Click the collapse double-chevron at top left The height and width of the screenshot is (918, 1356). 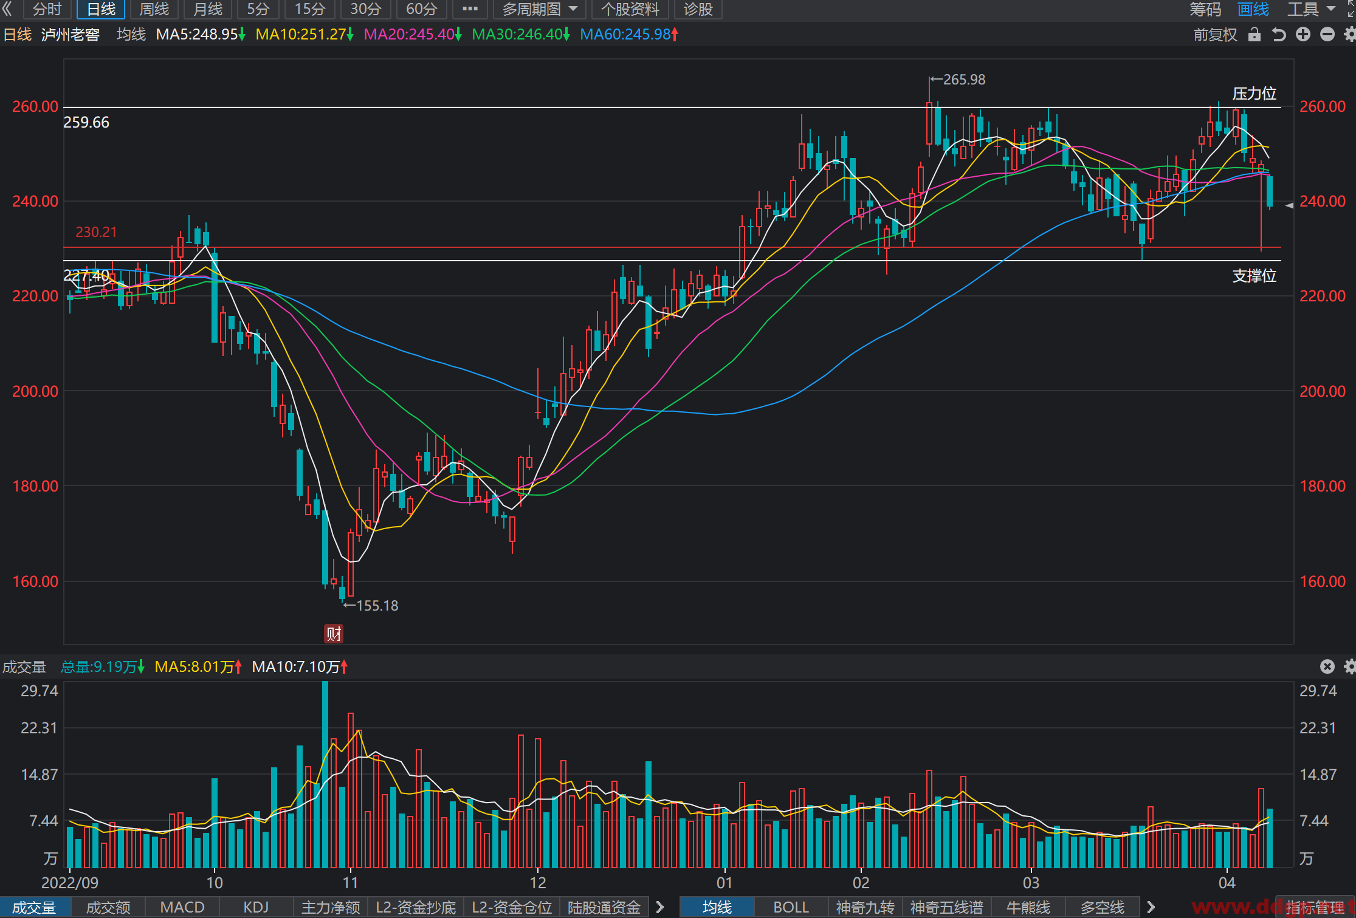(8, 9)
